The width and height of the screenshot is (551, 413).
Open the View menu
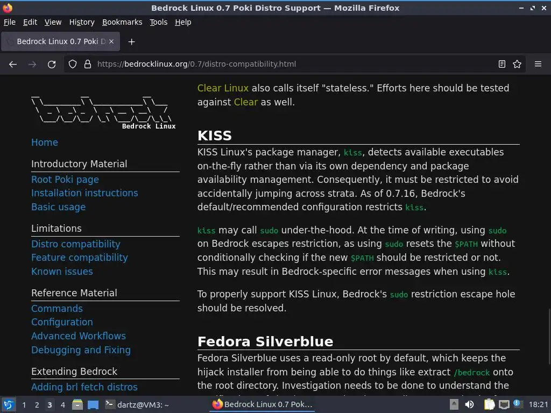coord(53,22)
